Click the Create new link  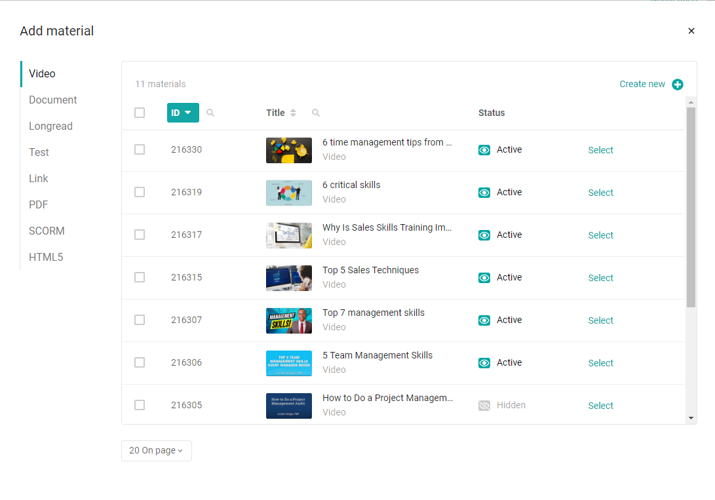click(642, 85)
